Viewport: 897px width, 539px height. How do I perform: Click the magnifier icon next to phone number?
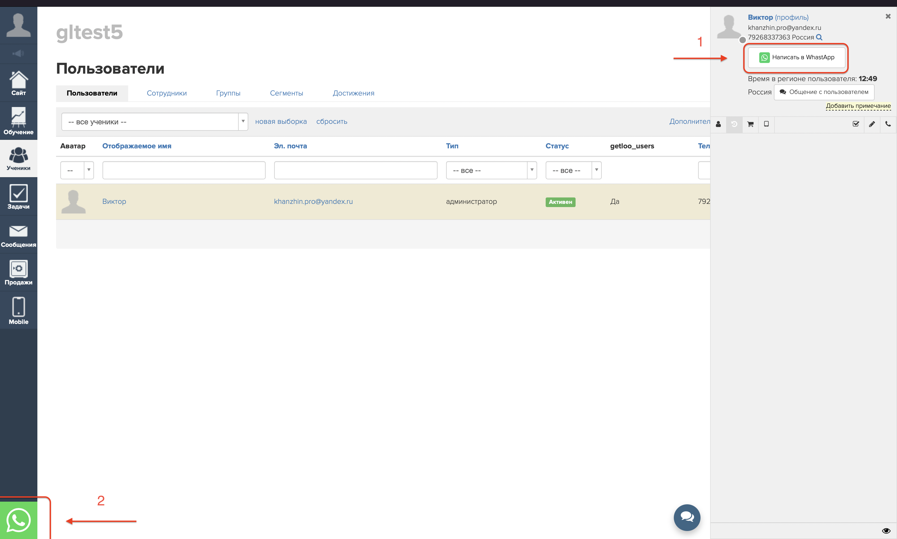[x=819, y=37]
